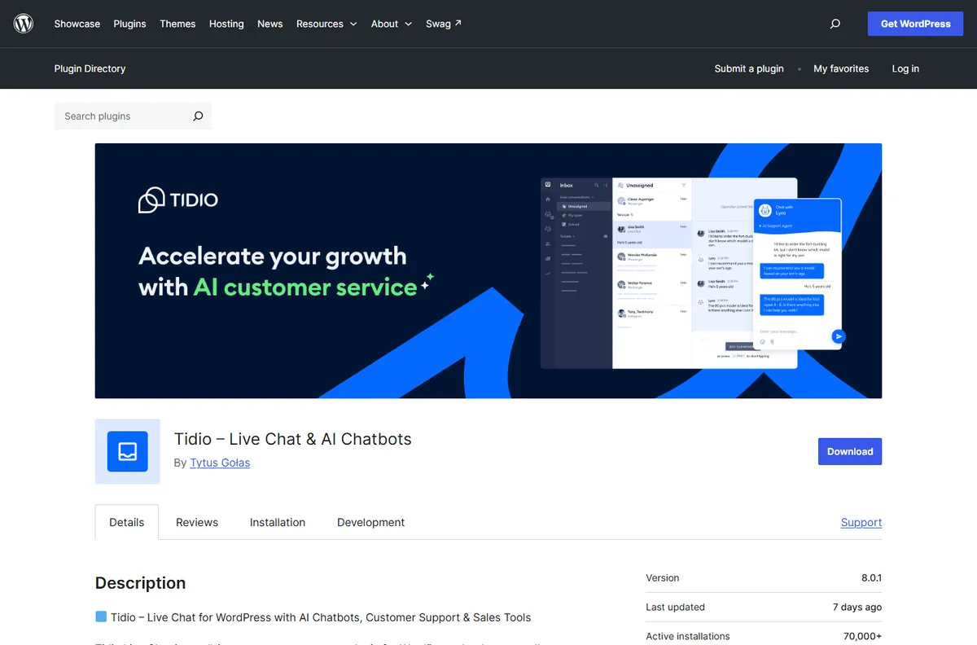Click Active installations value 70,000+
Viewport: 977px width, 645px height.
click(x=863, y=636)
